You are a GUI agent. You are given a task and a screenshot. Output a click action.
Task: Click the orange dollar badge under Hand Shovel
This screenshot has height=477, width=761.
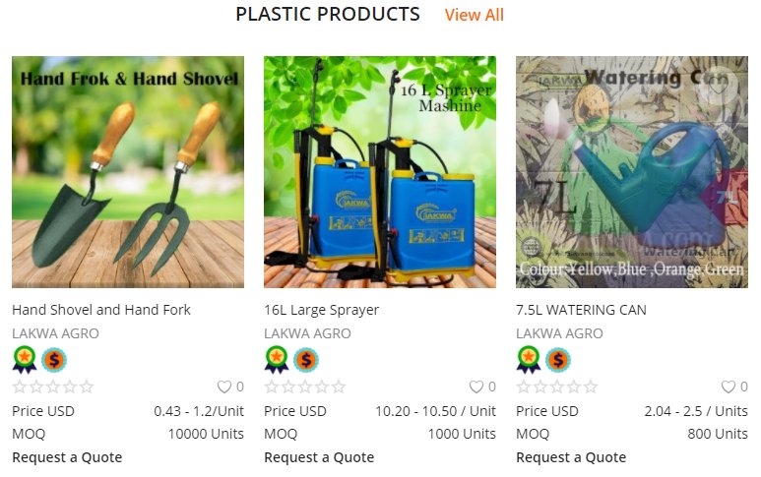[x=54, y=360]
